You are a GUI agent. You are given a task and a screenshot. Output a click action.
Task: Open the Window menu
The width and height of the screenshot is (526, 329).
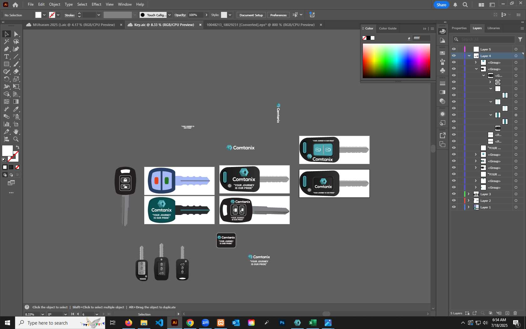pyautogui.click(x=125, y=4)
